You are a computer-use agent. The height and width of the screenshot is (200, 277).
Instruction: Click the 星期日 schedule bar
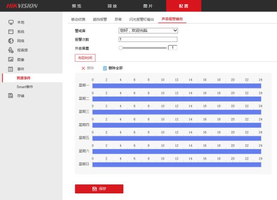[x=177, y=165]
